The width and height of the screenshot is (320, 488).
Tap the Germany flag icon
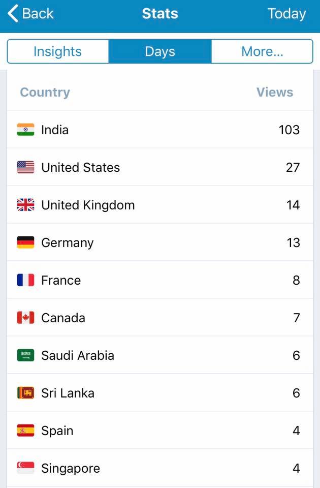pos(25,242)
